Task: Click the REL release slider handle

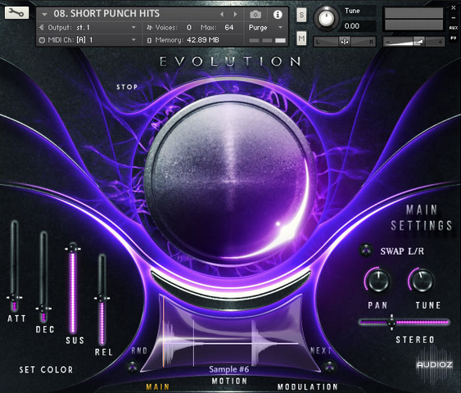Action: point(102,298)
